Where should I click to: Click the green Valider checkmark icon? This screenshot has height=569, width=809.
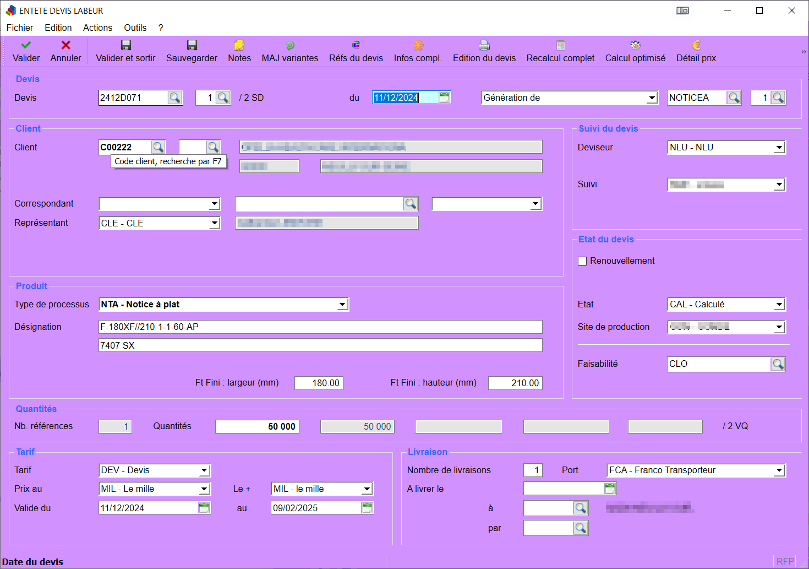click(26, 46)
